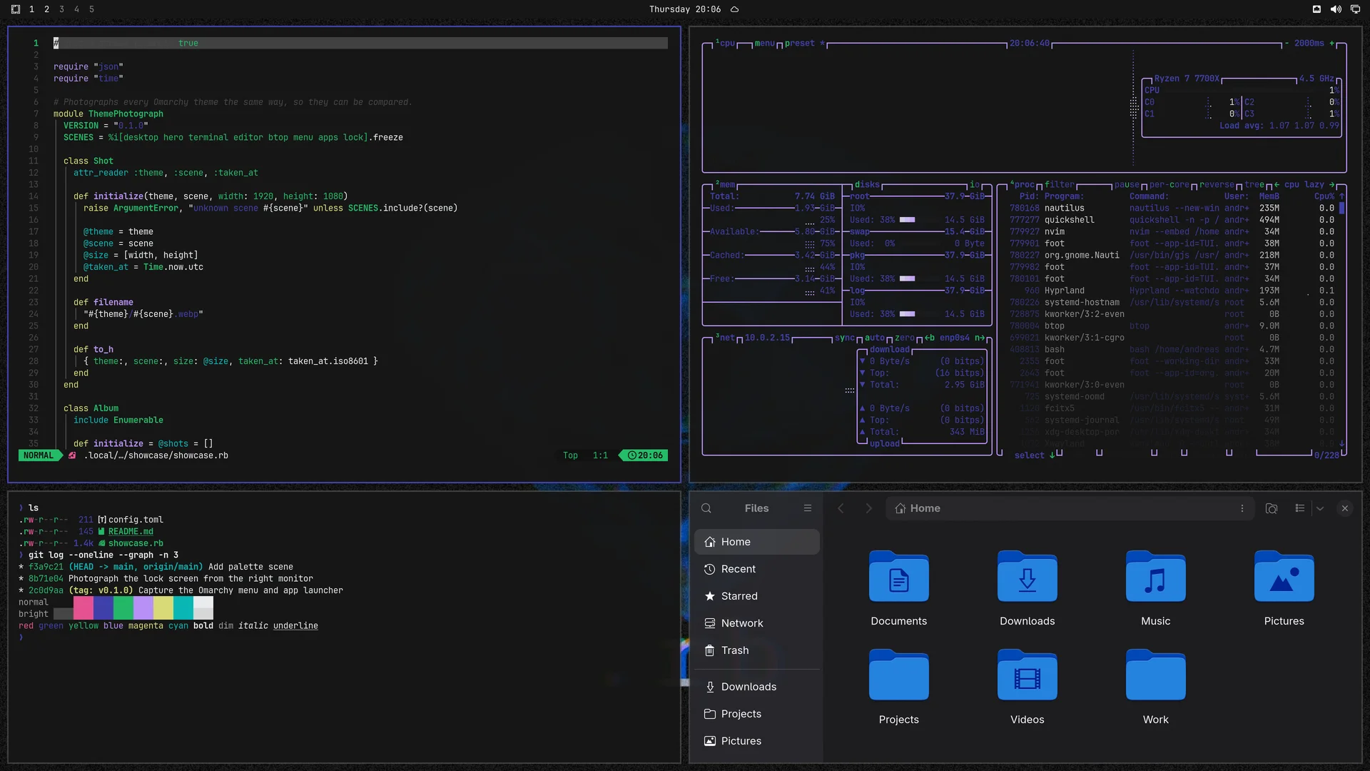Click the btop process filter field
Image resolution: width=1370 pixels, height=771 pixels.
click(1060, 185)
